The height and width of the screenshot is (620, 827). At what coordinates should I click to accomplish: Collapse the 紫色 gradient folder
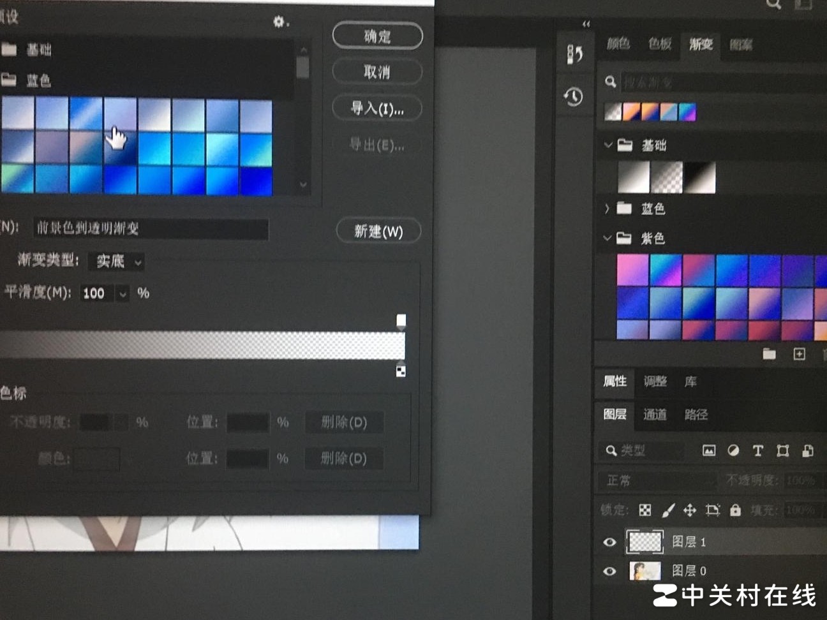607,238
